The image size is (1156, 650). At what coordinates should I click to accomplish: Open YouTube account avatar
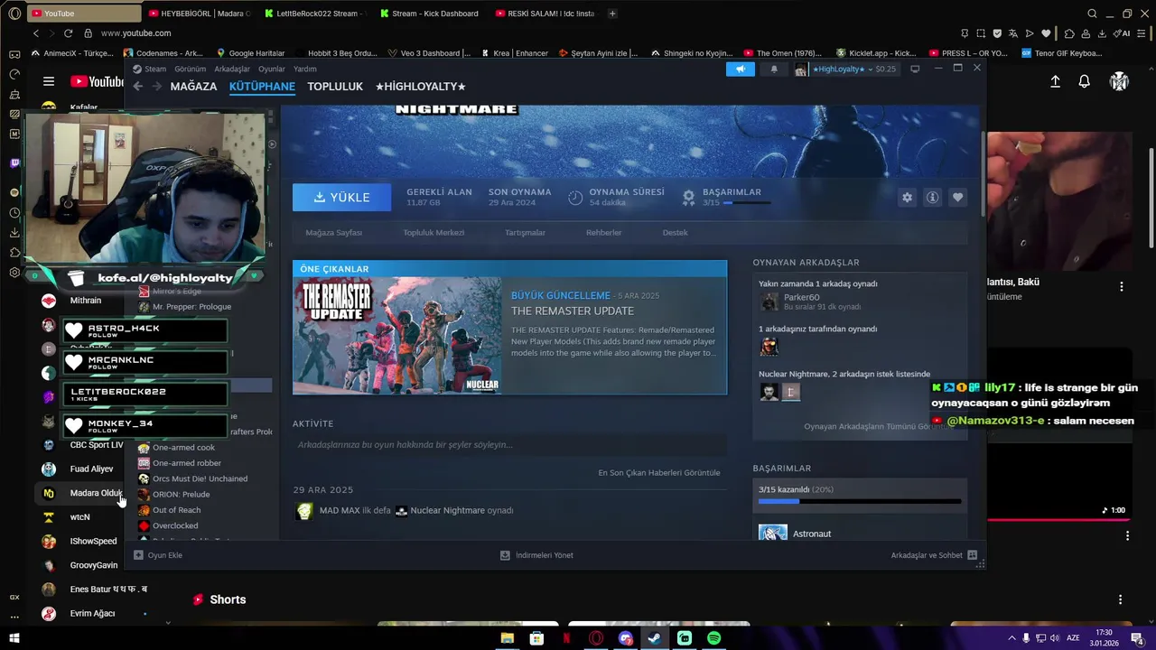[x=1119, y=81]
